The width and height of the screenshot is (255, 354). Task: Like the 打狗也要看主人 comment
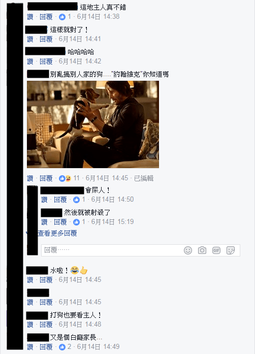click(x=30, y=324)
